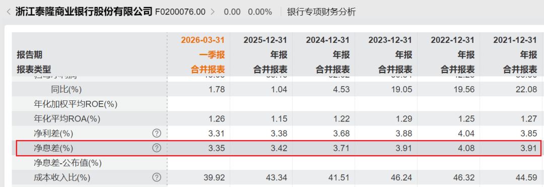Open help icon for 净息差(%)
544x187 pixels.
[x=157, y=148]
